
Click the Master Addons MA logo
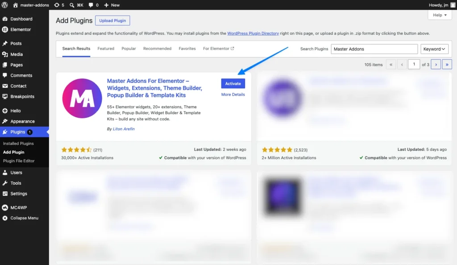(x=82, y=99)
